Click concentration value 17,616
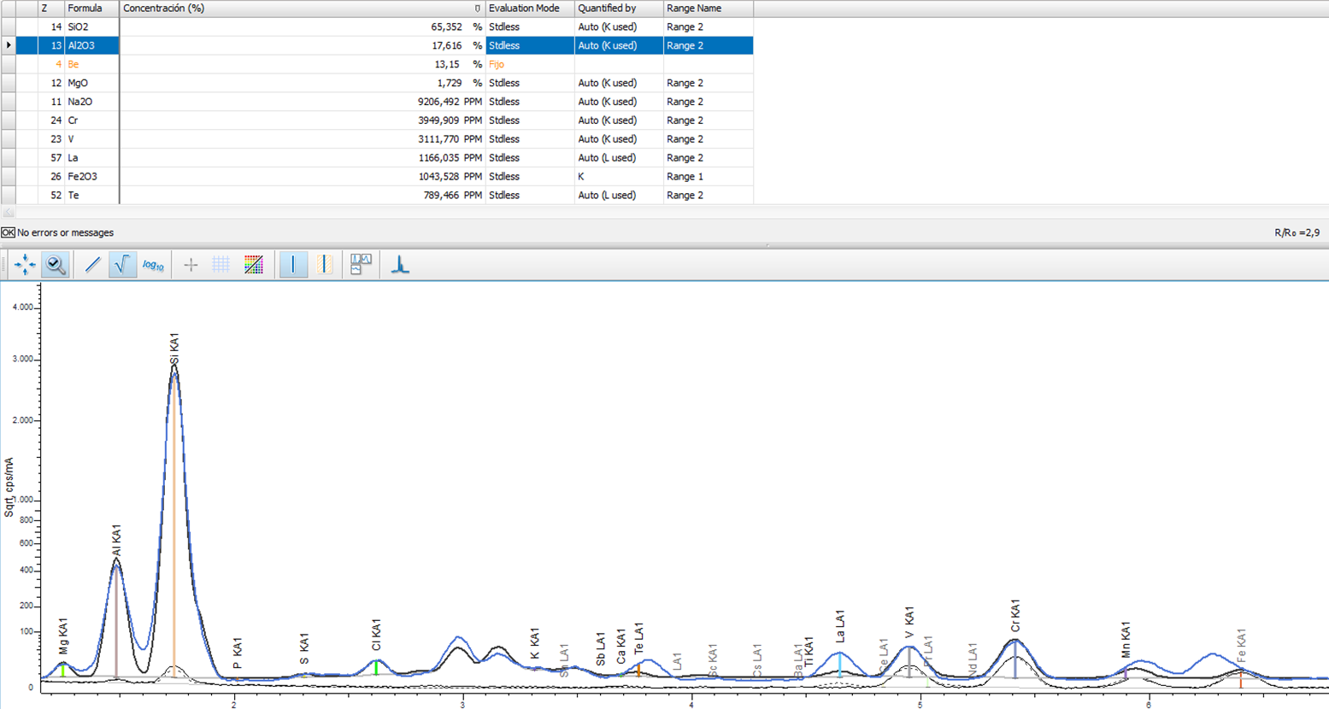The height and width of the screenshot is (709, 1329). pyautogui.click(x=446, y=46)
